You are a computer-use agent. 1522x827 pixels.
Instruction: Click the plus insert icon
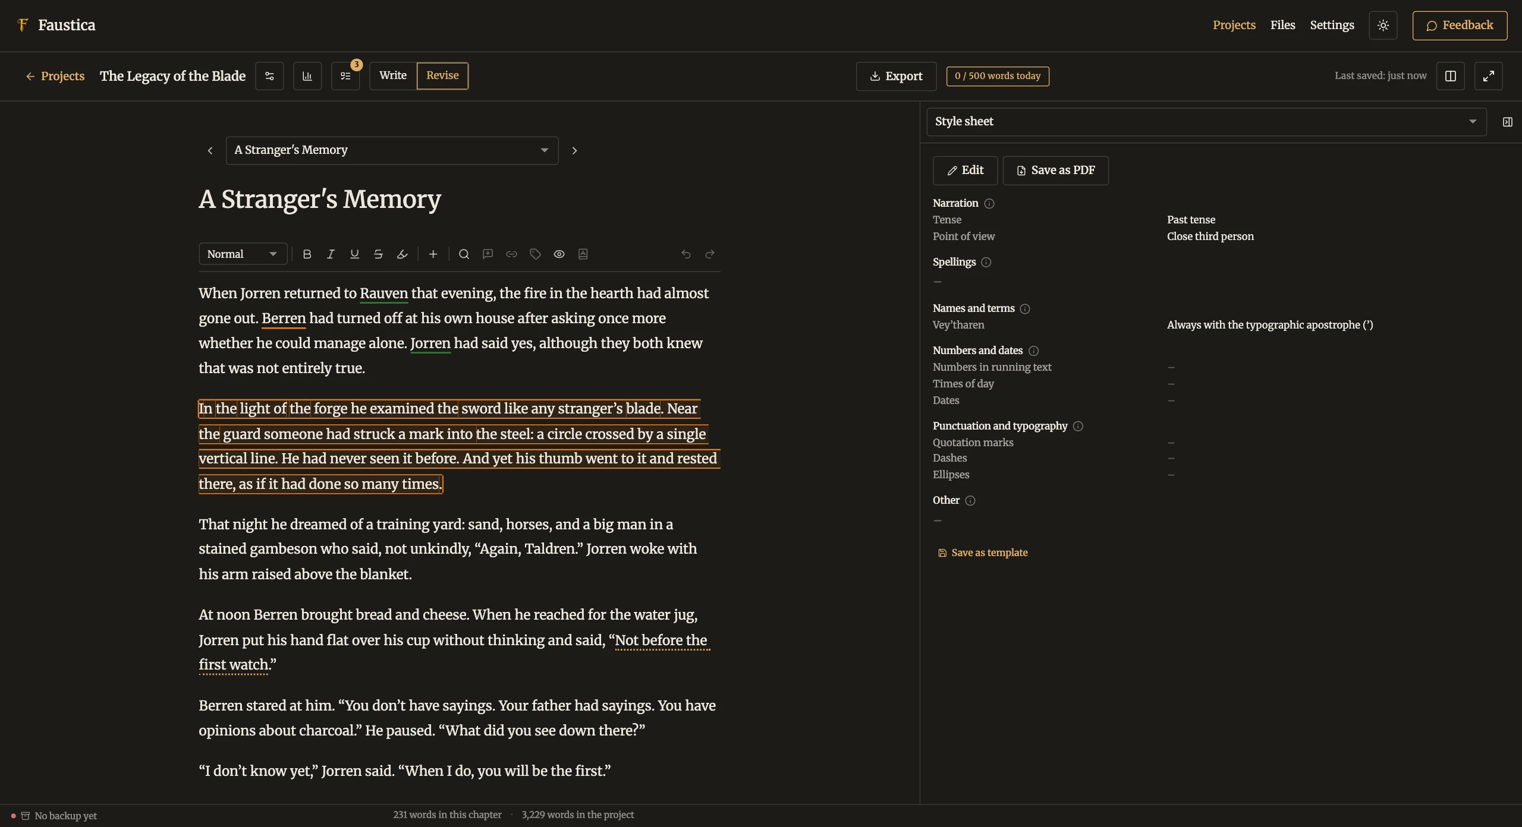coord(433,254)
